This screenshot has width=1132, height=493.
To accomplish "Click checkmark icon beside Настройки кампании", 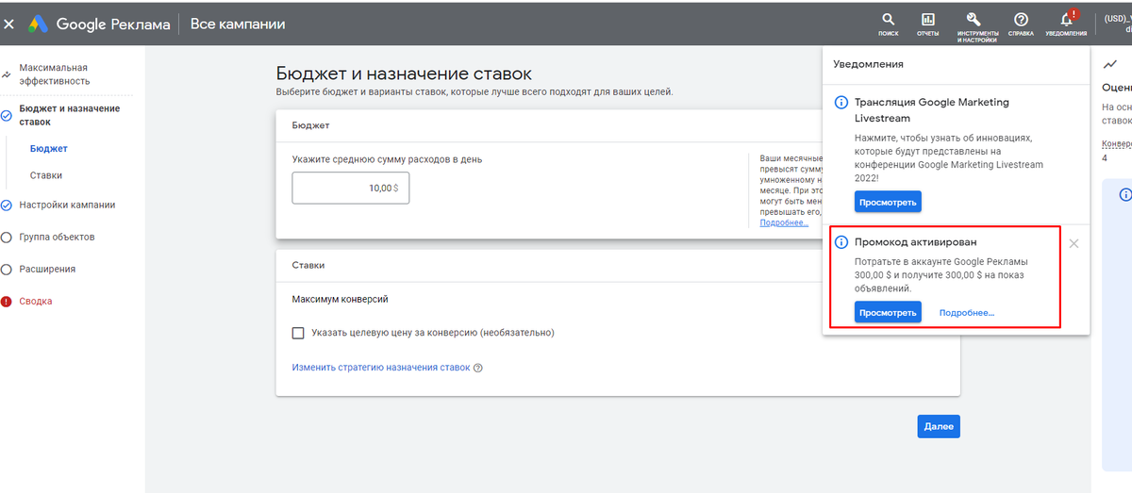I will point(7,205).
